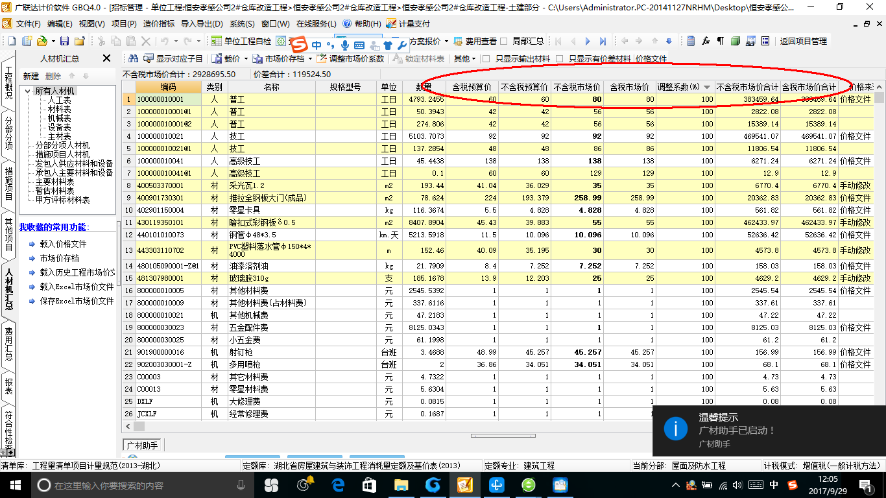Expand the 市场价存档 toolbar dropdown arrow
The width and height of the screenshot is (886, 498).
point(310,58)
